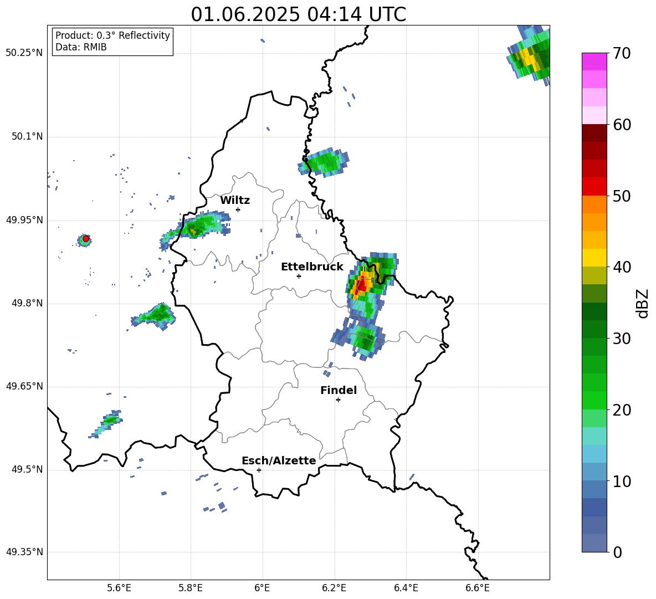The image size is (656, 599).
Task: Click the 60 tick label on the colorbar
Action: pyautogui.click(x=621, y=125)
